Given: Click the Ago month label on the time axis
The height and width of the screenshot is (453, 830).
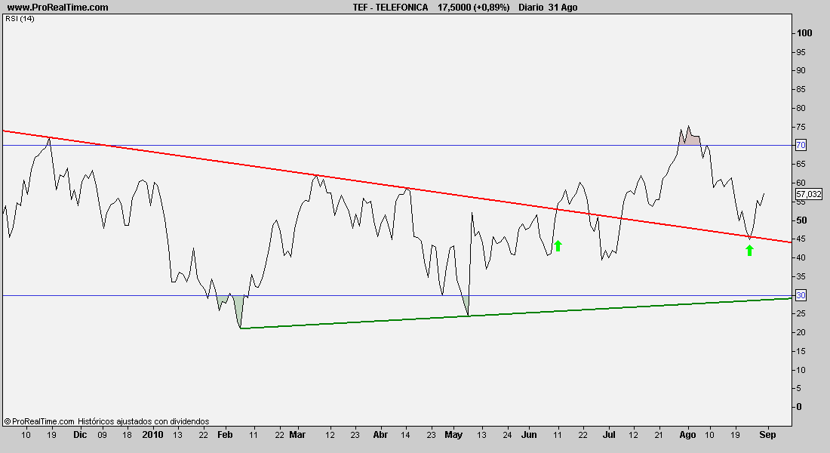Looking at the screenshot, I should tap(687, 434).
